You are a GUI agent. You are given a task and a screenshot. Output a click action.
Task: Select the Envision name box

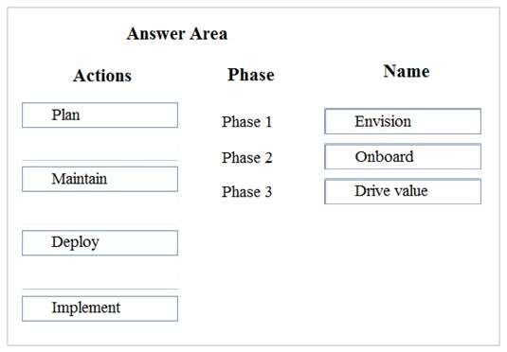point(403,121)
